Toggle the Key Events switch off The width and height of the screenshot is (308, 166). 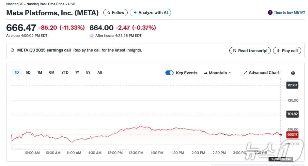(169, 73)
